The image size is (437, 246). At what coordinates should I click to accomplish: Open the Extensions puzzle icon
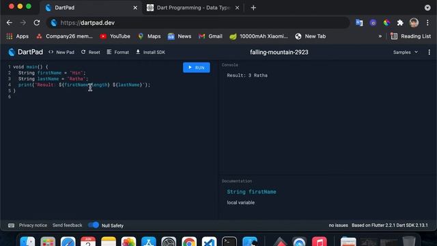pyautogui.click(x=400, y=23)
